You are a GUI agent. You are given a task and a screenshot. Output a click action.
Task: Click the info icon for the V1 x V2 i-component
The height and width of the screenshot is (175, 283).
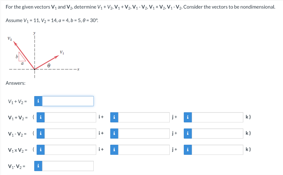40,150
